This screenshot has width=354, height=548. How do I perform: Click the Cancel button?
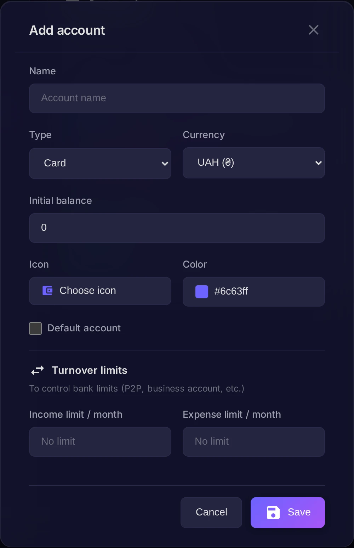point(211,512)
